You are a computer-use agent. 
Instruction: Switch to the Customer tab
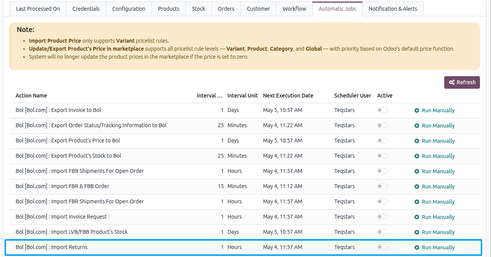(259, 9)
